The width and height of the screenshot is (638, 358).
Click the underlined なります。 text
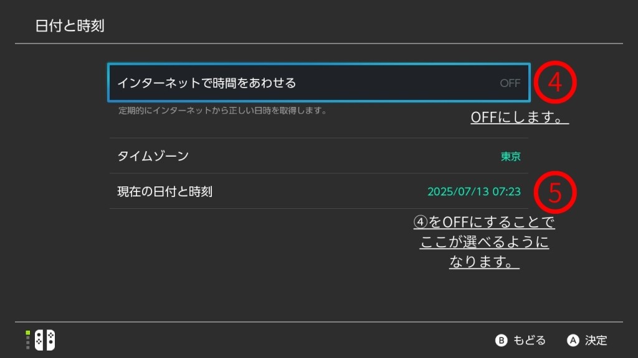point(484,262)
